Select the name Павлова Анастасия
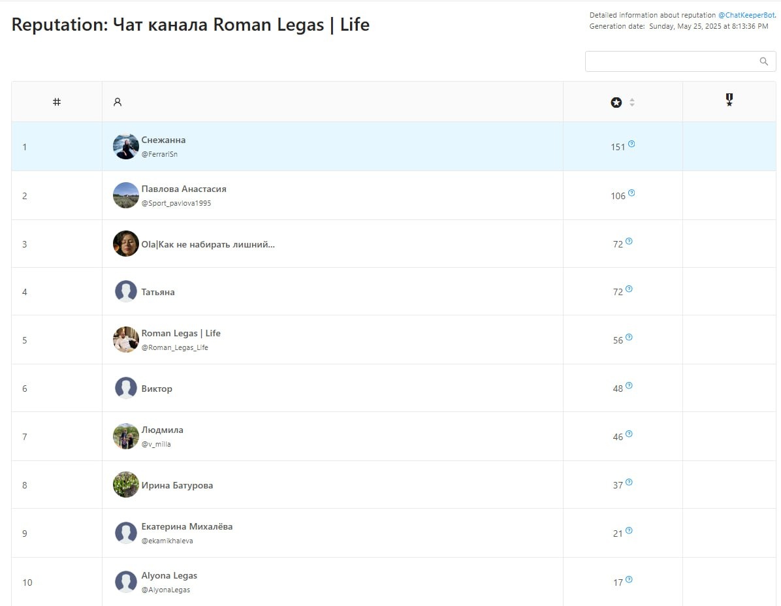The height and width of the screenshot is (606, 781). click(x=183, y=189)
